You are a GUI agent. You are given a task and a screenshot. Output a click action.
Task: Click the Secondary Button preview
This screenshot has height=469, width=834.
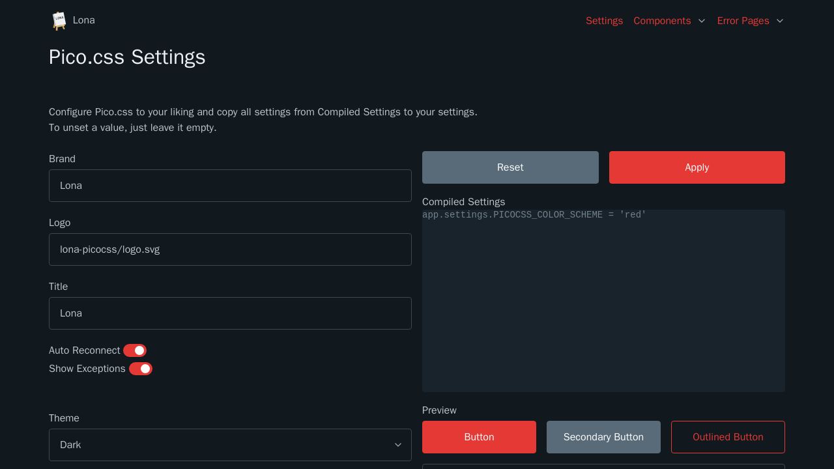point(603,437)
